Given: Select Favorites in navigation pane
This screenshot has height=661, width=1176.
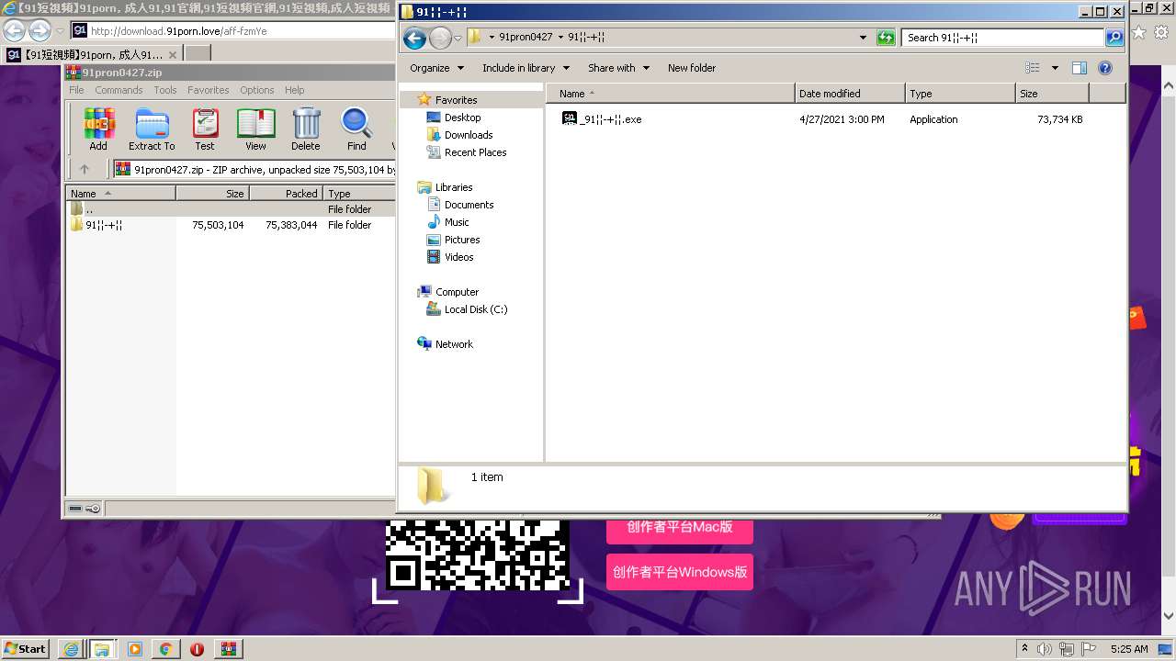Looking at the screenshot, I should coord(456,100).
